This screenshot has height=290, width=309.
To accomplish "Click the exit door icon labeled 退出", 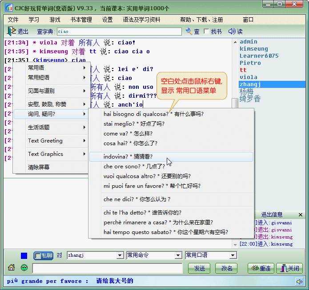I will [18, 32].
